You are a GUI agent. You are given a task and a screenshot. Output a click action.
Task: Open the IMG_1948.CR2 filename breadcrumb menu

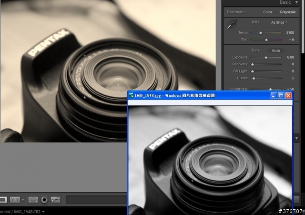point(29,212)
